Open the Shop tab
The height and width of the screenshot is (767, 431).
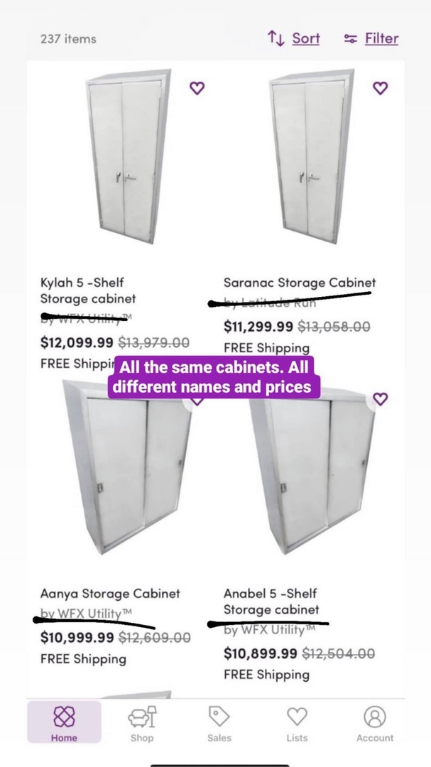click(x=142, y=722)
